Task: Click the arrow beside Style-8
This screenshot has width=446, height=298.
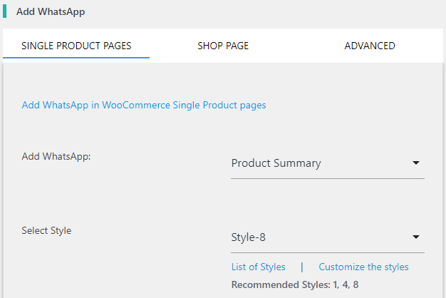Action: (x=416, y=237)
